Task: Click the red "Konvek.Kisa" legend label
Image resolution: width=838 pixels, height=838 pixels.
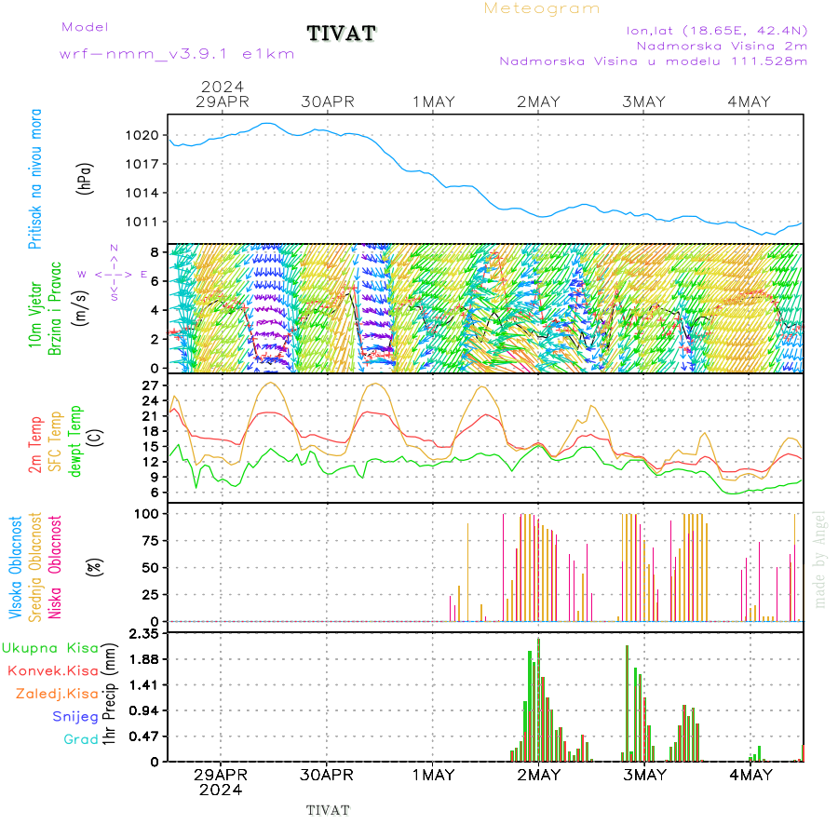Action: (x=53, y=671)
